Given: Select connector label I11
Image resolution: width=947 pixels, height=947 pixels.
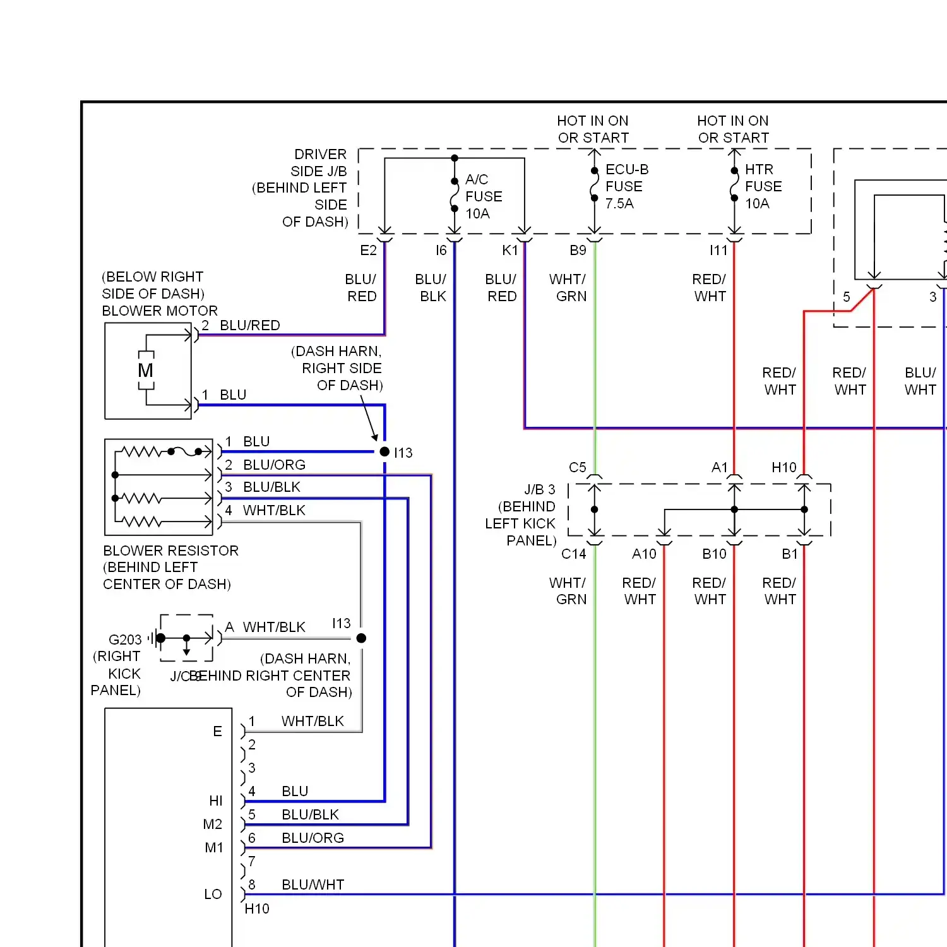Looking at the screenshot, I should pos(718,250).
